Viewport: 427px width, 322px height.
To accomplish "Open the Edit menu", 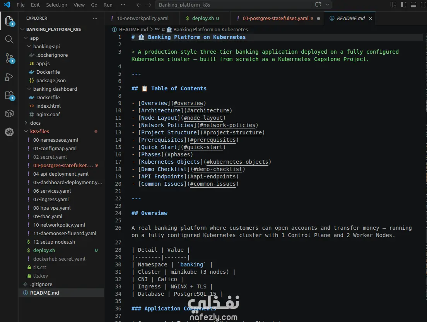I will [35, 5].
